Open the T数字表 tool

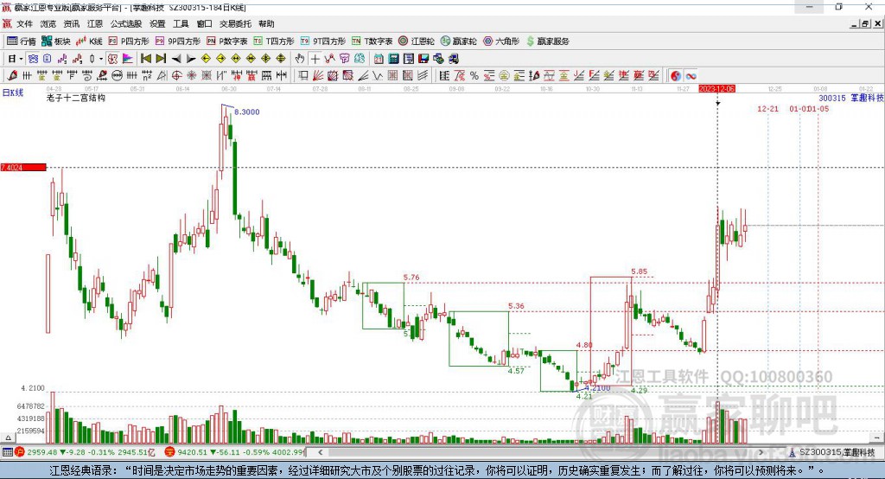coord(372,42)
